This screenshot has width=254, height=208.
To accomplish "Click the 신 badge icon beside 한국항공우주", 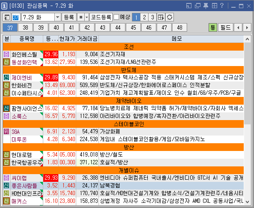I will coord(6,162).
